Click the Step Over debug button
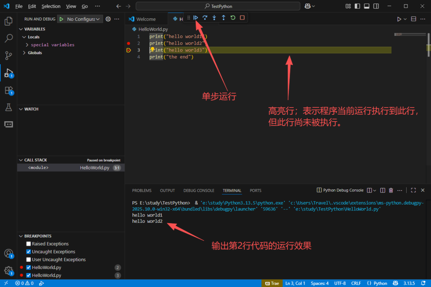This screenshot has height=287, width=431. [x=205, y=18]
